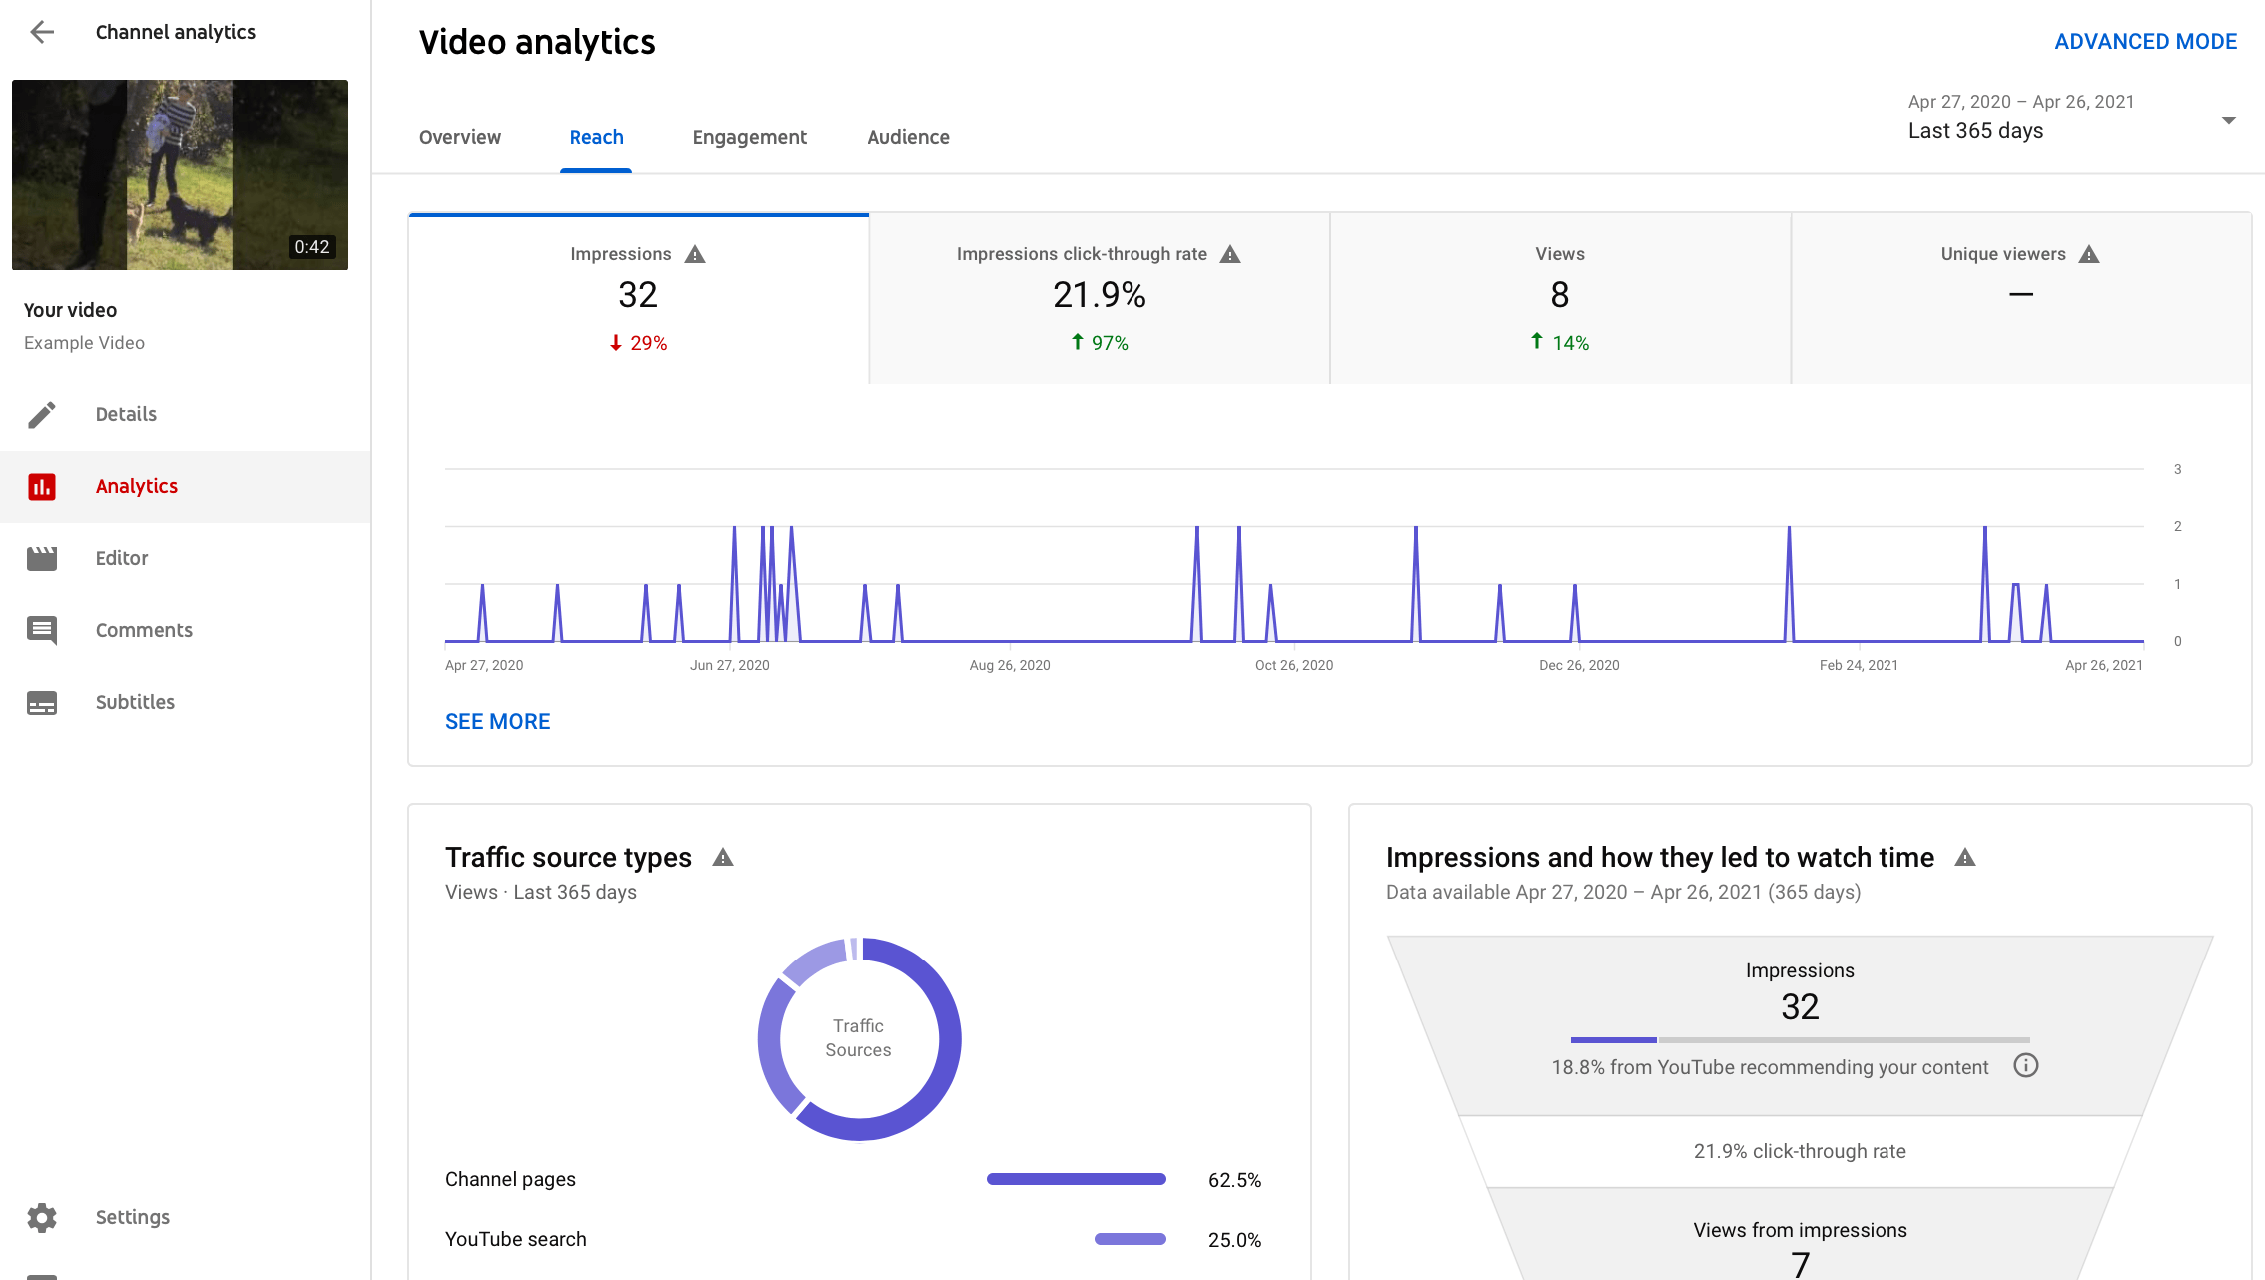Open the Example Video thumbnail

(x=180, y=175)
